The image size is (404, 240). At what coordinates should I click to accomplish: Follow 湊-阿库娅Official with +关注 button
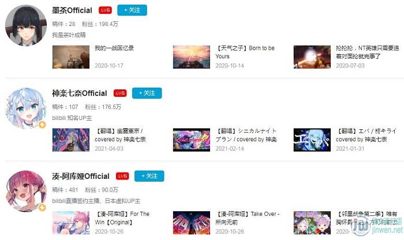(x=149, y=176)
